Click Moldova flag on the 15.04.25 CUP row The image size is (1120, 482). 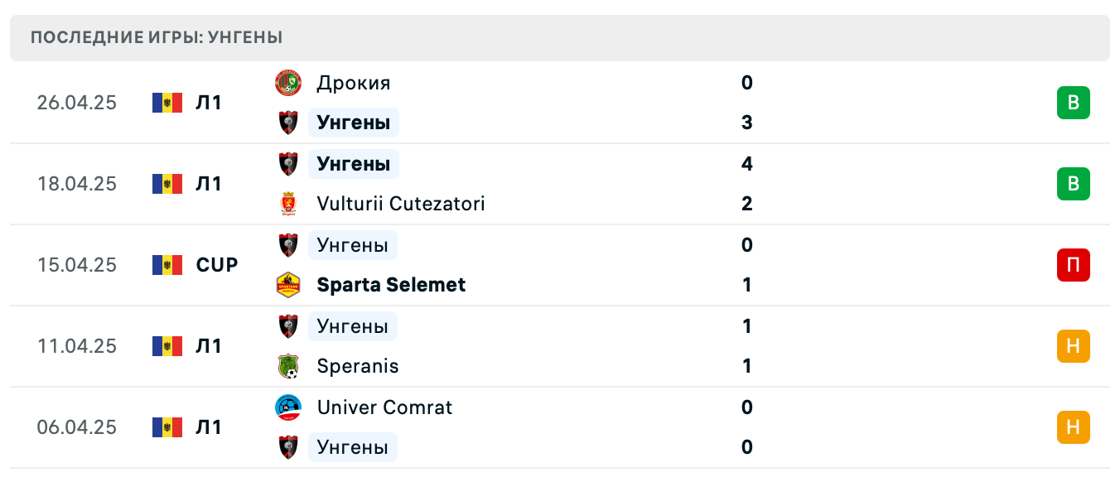tap(167, 265)
